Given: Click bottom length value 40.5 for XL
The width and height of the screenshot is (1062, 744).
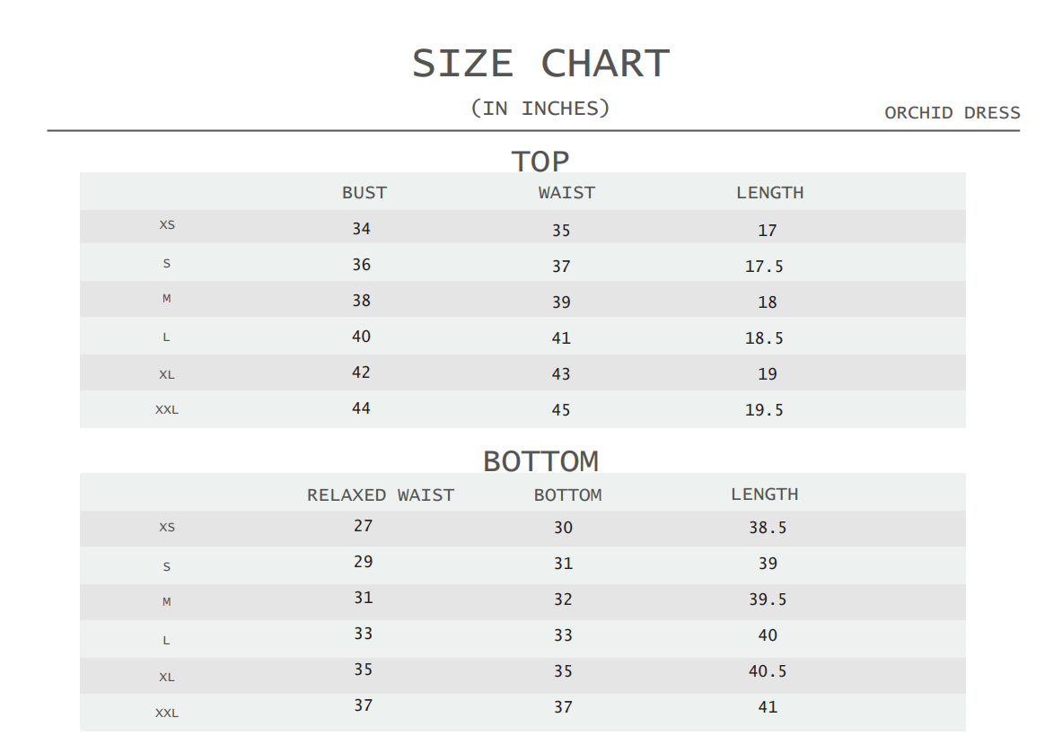Looking at the screenshot, I should click(768, 671).
